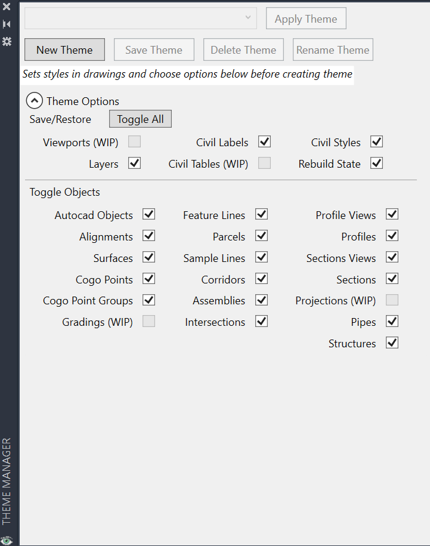The image size is (430, 546).
Task: Disable the Civil Styles checkbox
Action: tap(376, 141)
